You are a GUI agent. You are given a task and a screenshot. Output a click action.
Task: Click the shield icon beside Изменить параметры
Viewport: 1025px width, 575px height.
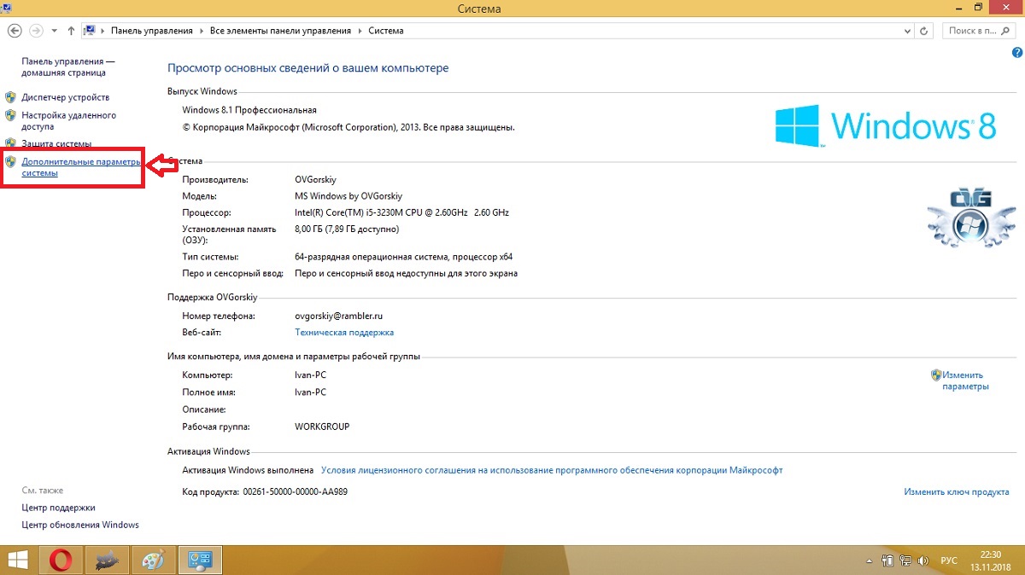(x=936, y=375)
